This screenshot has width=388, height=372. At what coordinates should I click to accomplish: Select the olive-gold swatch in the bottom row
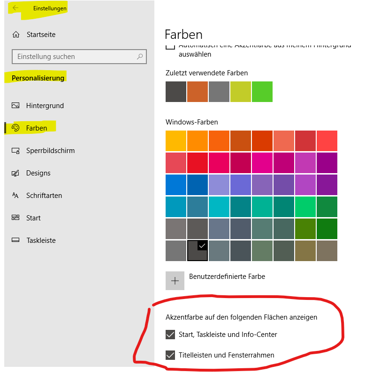tap(305, 251)
